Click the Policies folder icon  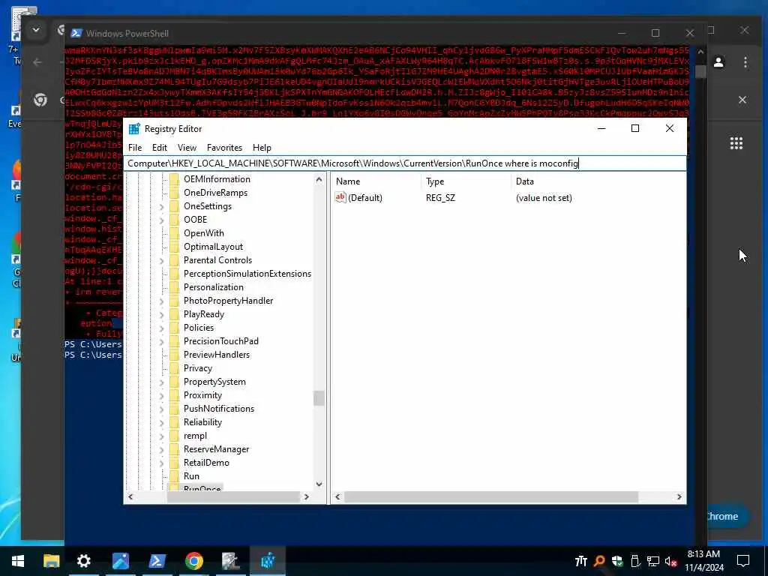[174, 328]
